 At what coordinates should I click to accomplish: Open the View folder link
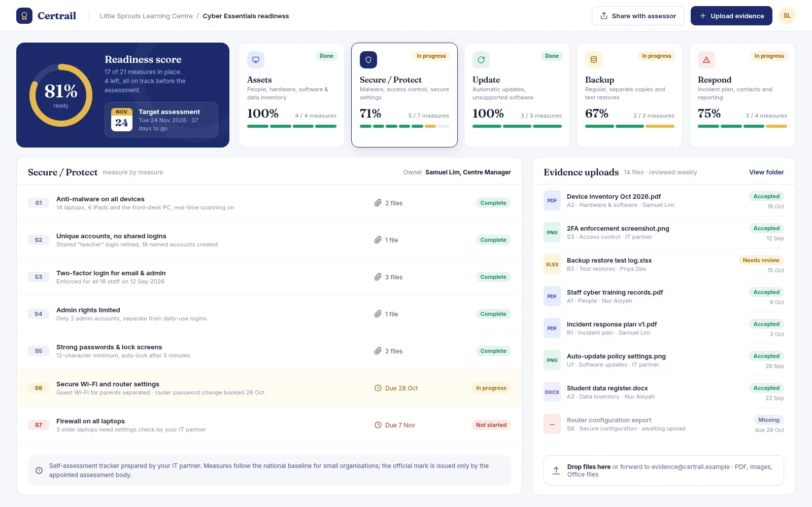point(766,172)
